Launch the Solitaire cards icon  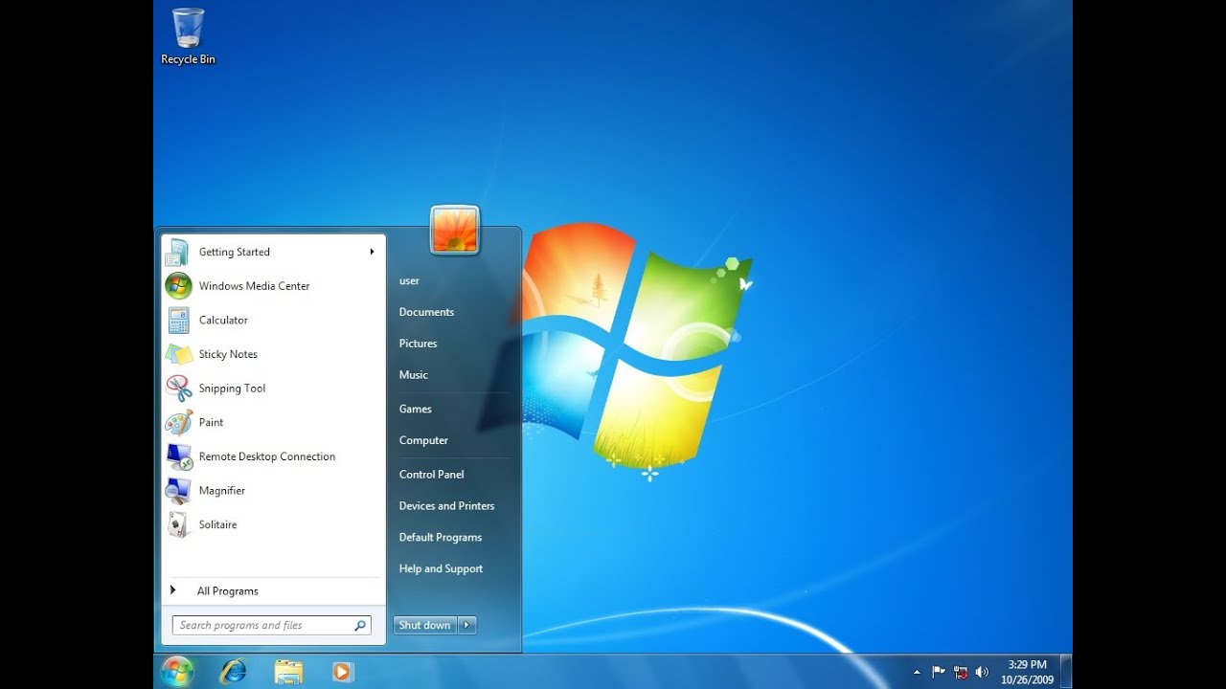178,524
